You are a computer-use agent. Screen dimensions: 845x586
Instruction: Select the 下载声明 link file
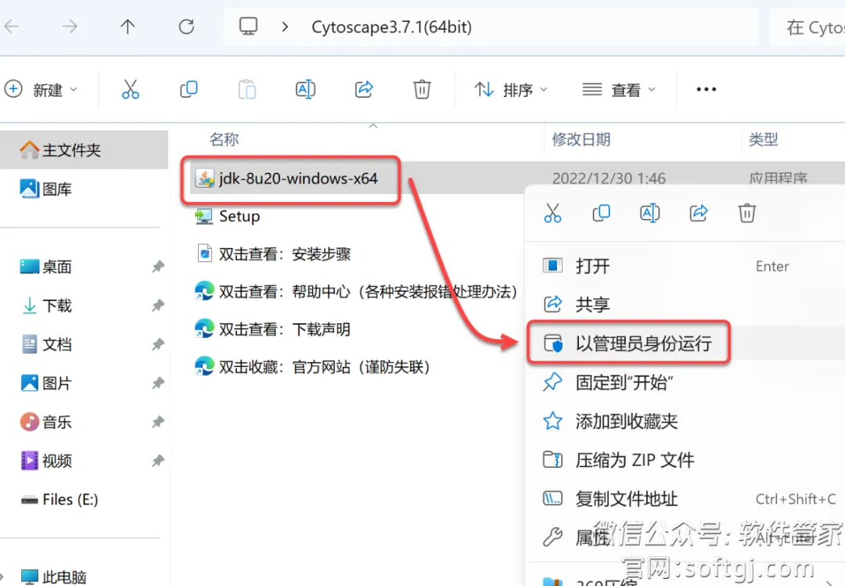tap(285, 329)
